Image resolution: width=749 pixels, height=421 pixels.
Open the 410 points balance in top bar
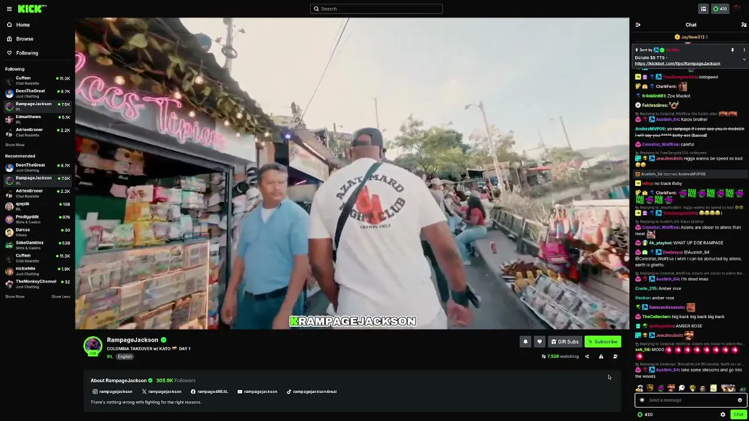720,9
